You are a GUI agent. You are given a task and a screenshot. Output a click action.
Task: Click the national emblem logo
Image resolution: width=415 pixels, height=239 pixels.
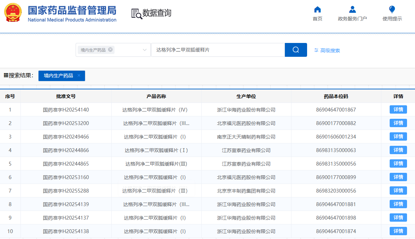(x=13, y=13)
